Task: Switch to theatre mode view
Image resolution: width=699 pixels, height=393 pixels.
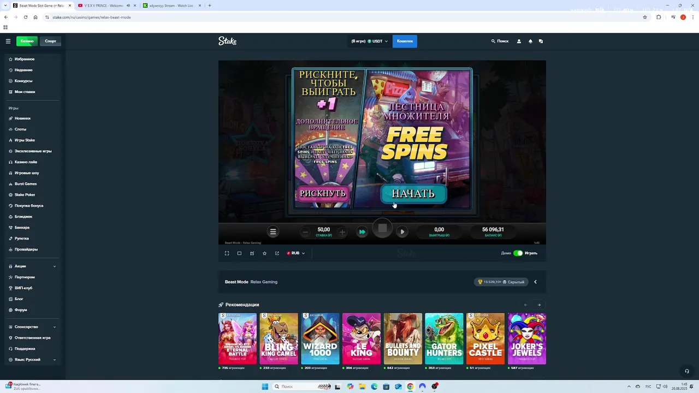Action: (239, 253)
